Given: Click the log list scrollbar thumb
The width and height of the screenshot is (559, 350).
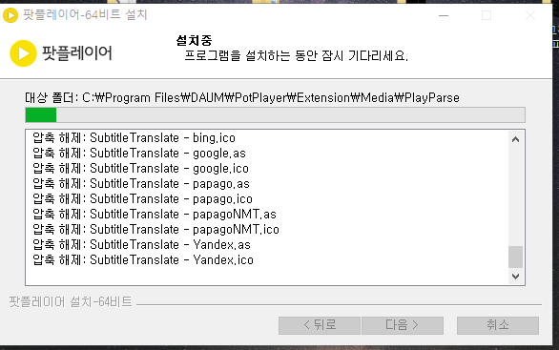Looking at the screenshot, I should point(515,257).
